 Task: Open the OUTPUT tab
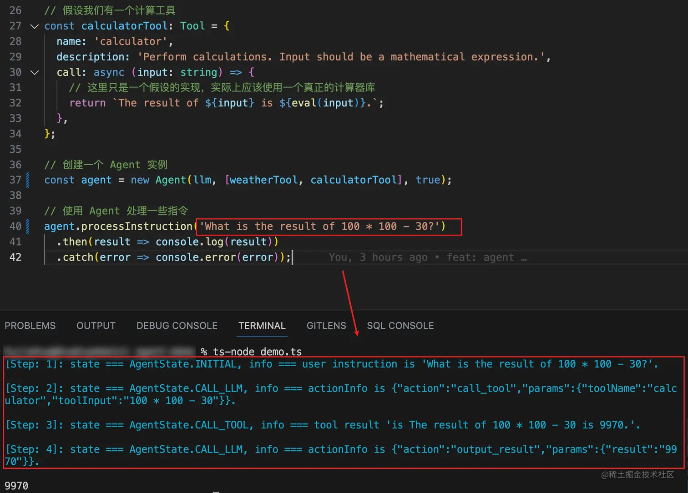pos(96,326)
